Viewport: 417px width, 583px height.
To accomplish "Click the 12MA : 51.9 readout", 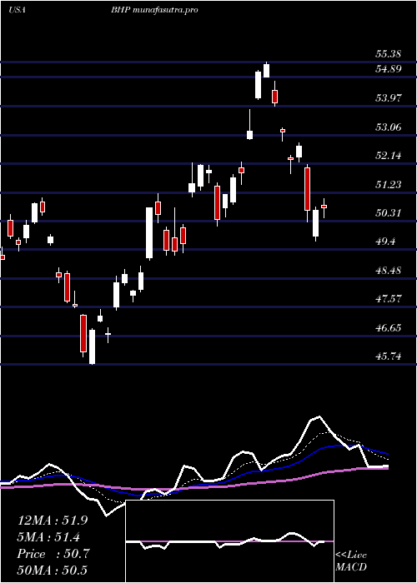I will 53,521.
